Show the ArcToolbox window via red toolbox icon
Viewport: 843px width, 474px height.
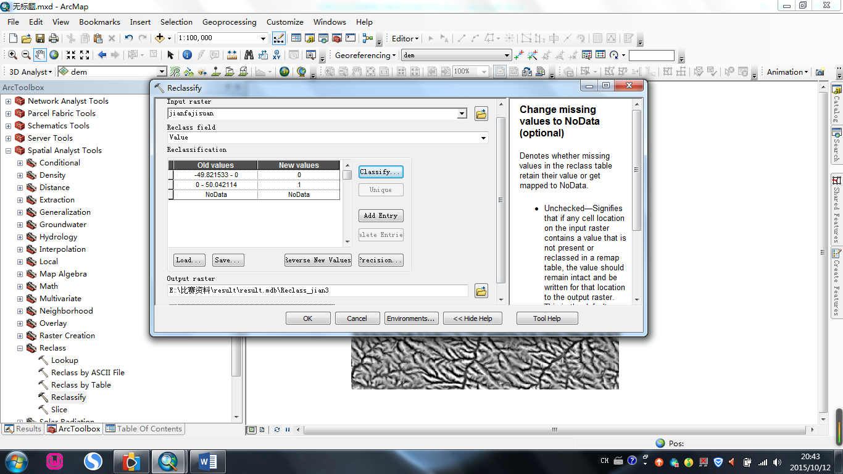click(337, 38)
